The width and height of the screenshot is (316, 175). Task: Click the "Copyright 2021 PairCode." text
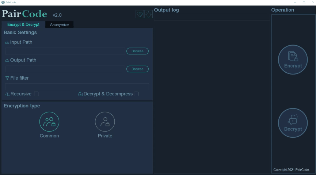click(x=292, y=170)
